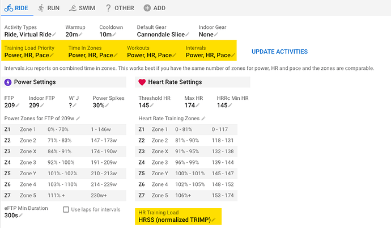This screenshot has height=228, width=391.
Task: Edit Threshold HR pencil icon
Action: 152,105
